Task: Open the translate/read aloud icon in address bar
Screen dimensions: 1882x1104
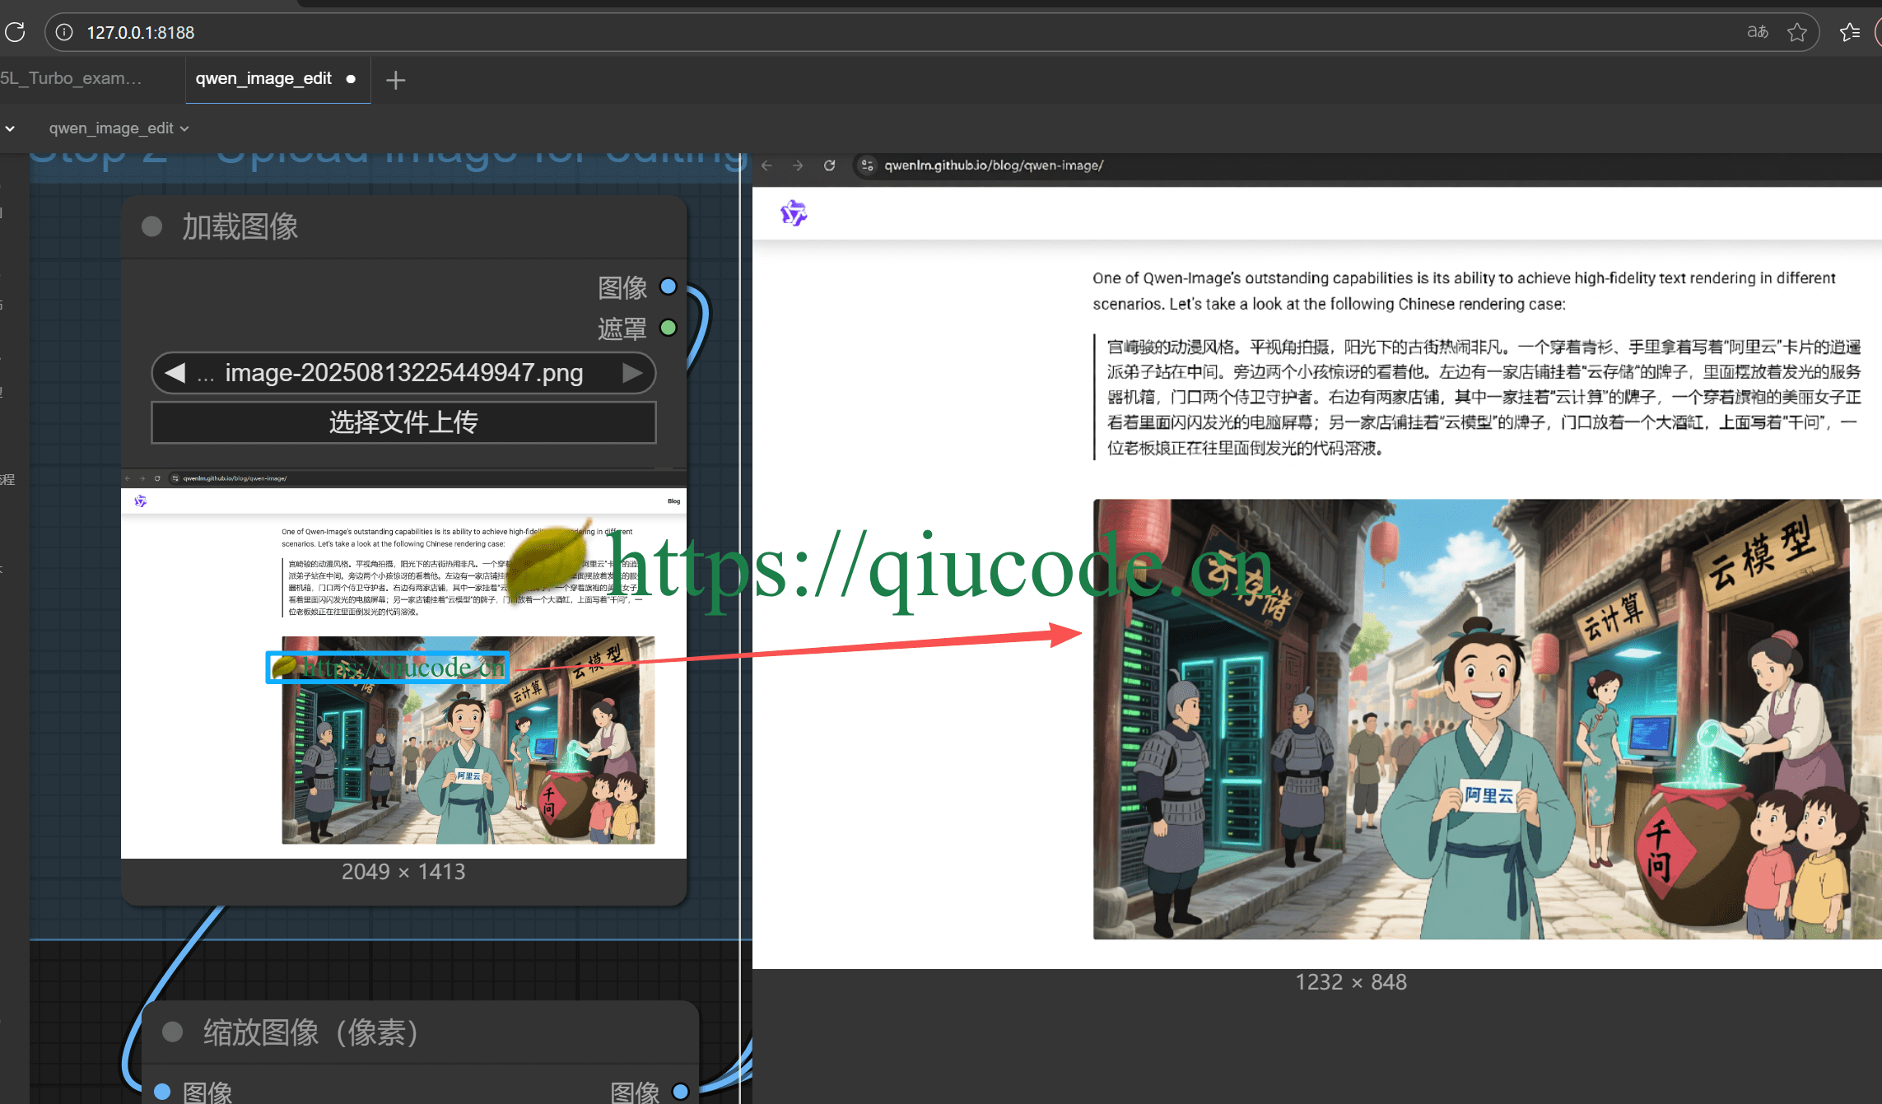Action: (x=1757, y=32)
